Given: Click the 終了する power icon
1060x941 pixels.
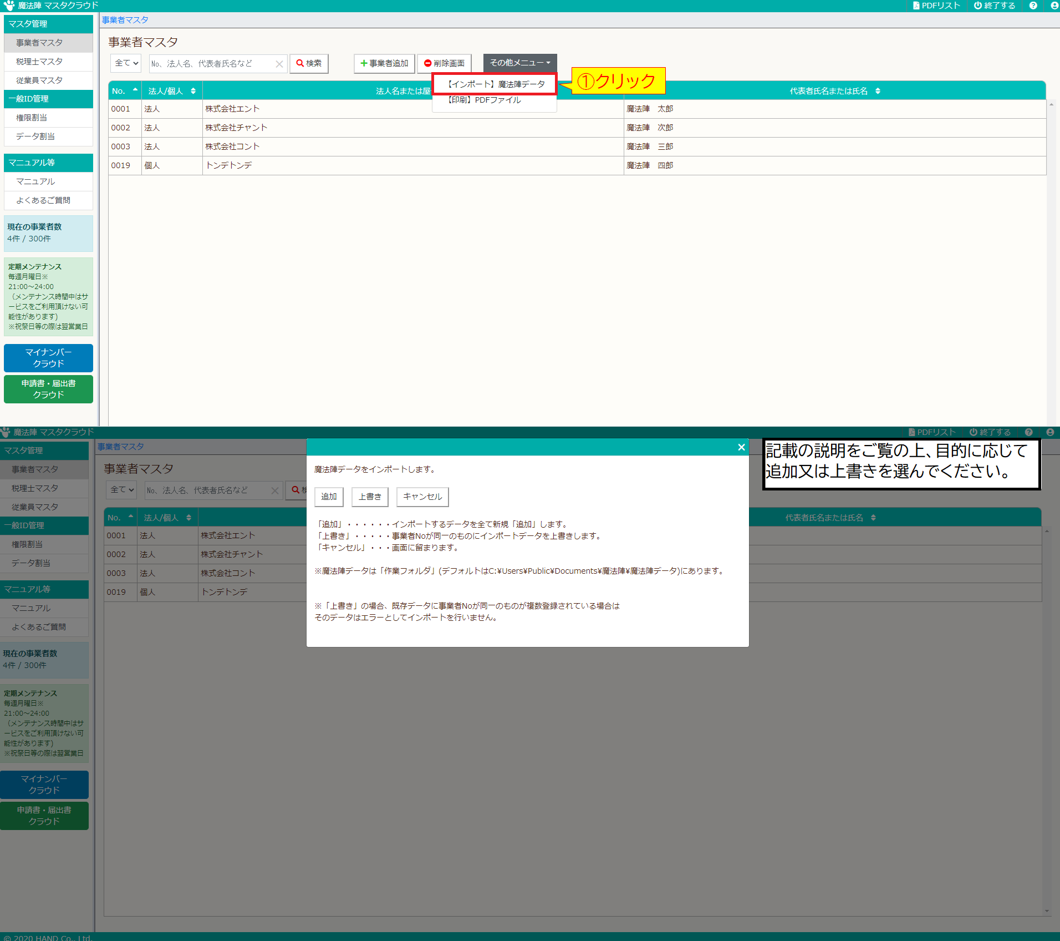Looking at the screenshot, I should [x=978, y=6].
